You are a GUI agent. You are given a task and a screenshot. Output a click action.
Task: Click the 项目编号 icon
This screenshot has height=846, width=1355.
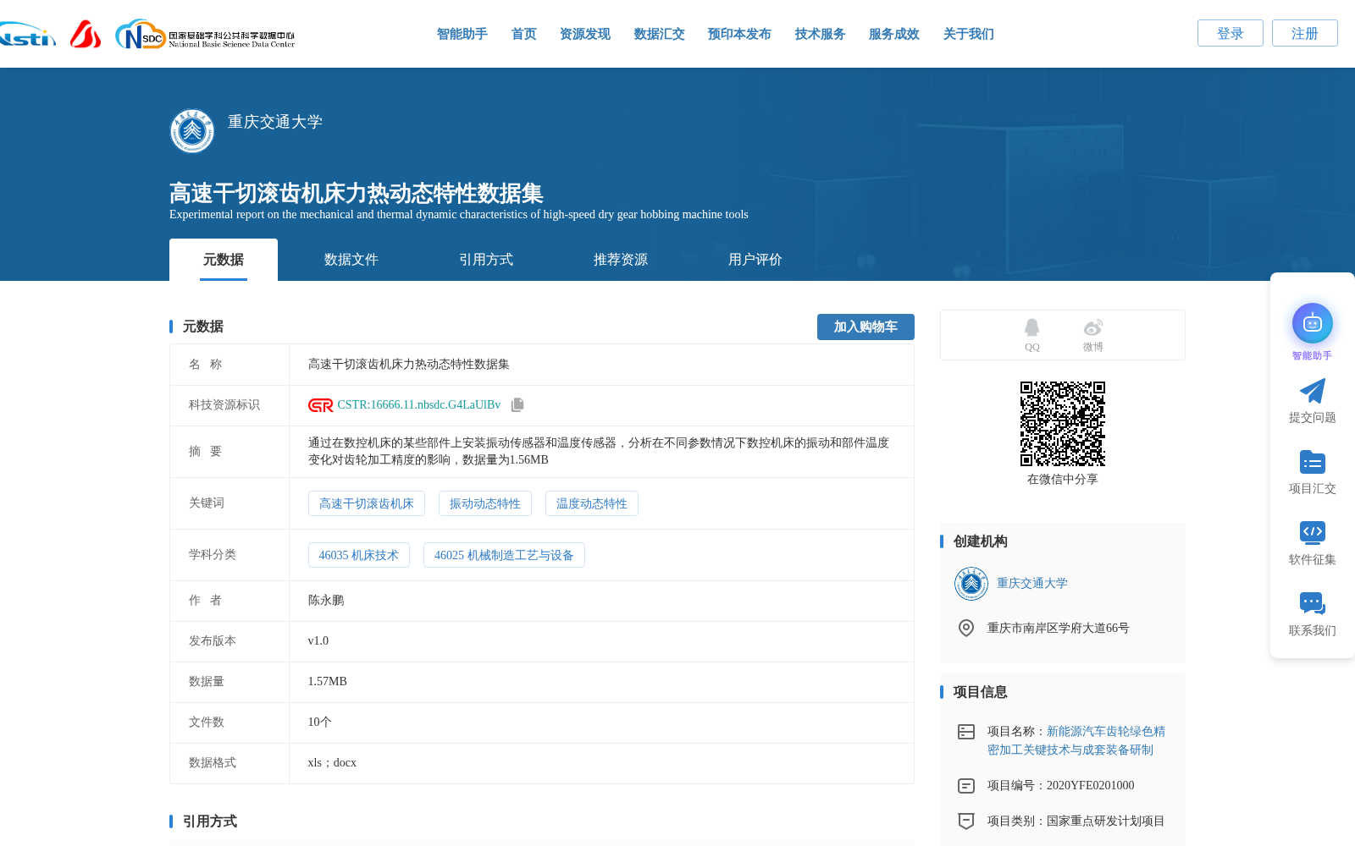[966, 786]
